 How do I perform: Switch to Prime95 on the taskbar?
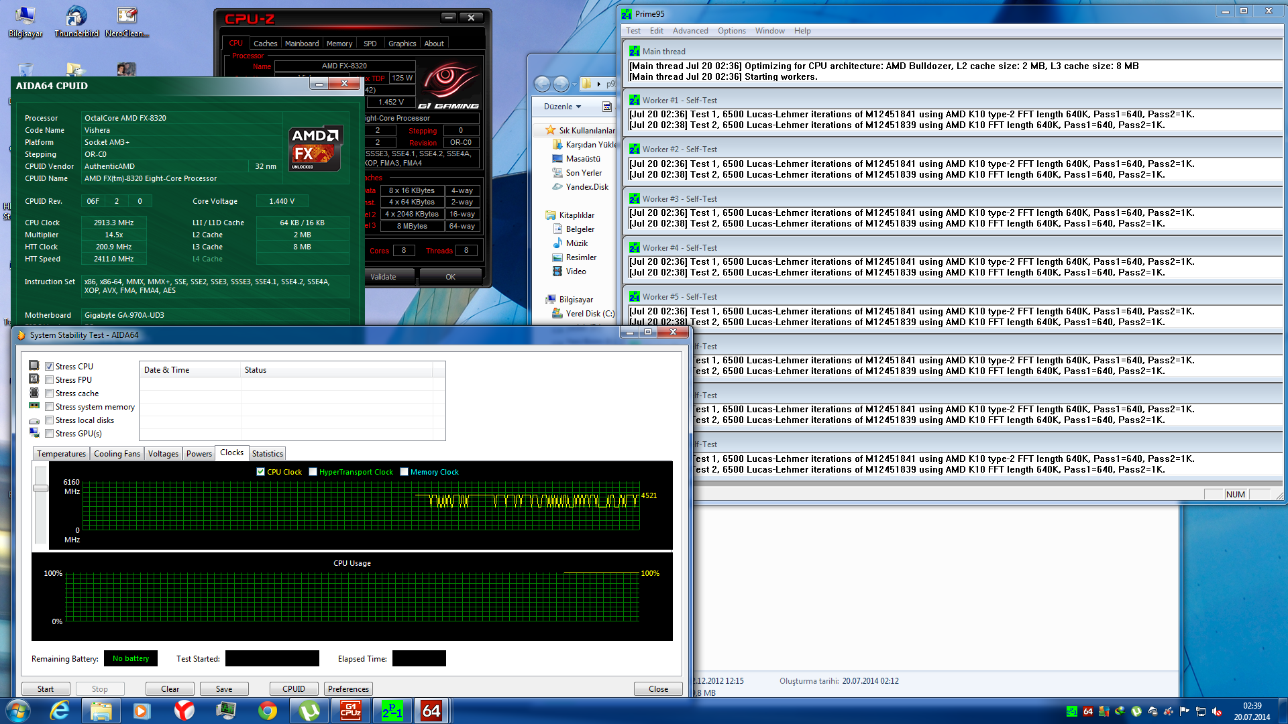pyautogui.click(x=392, y=711)
